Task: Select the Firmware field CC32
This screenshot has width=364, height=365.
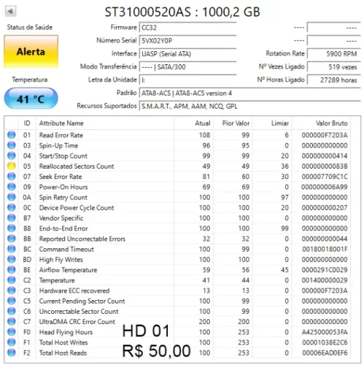Action: (187, 28)
